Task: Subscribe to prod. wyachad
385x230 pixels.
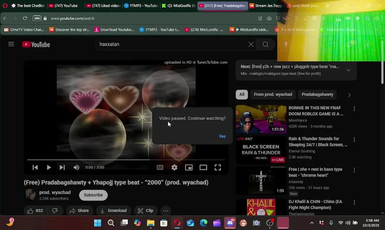Action: [x=93, y=195]
